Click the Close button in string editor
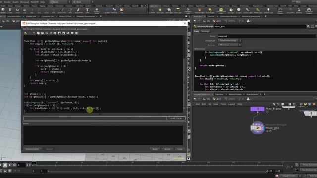This screenshot has width=317, height=178. [180, 149]
